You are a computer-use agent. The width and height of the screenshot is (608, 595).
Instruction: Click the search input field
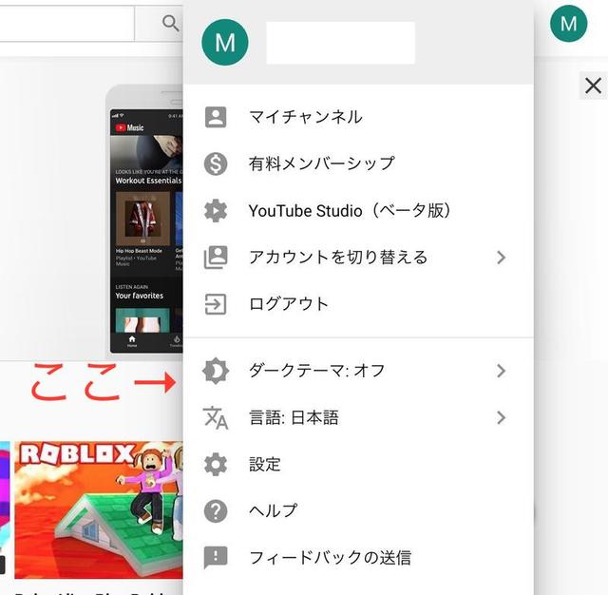[67, 23]
